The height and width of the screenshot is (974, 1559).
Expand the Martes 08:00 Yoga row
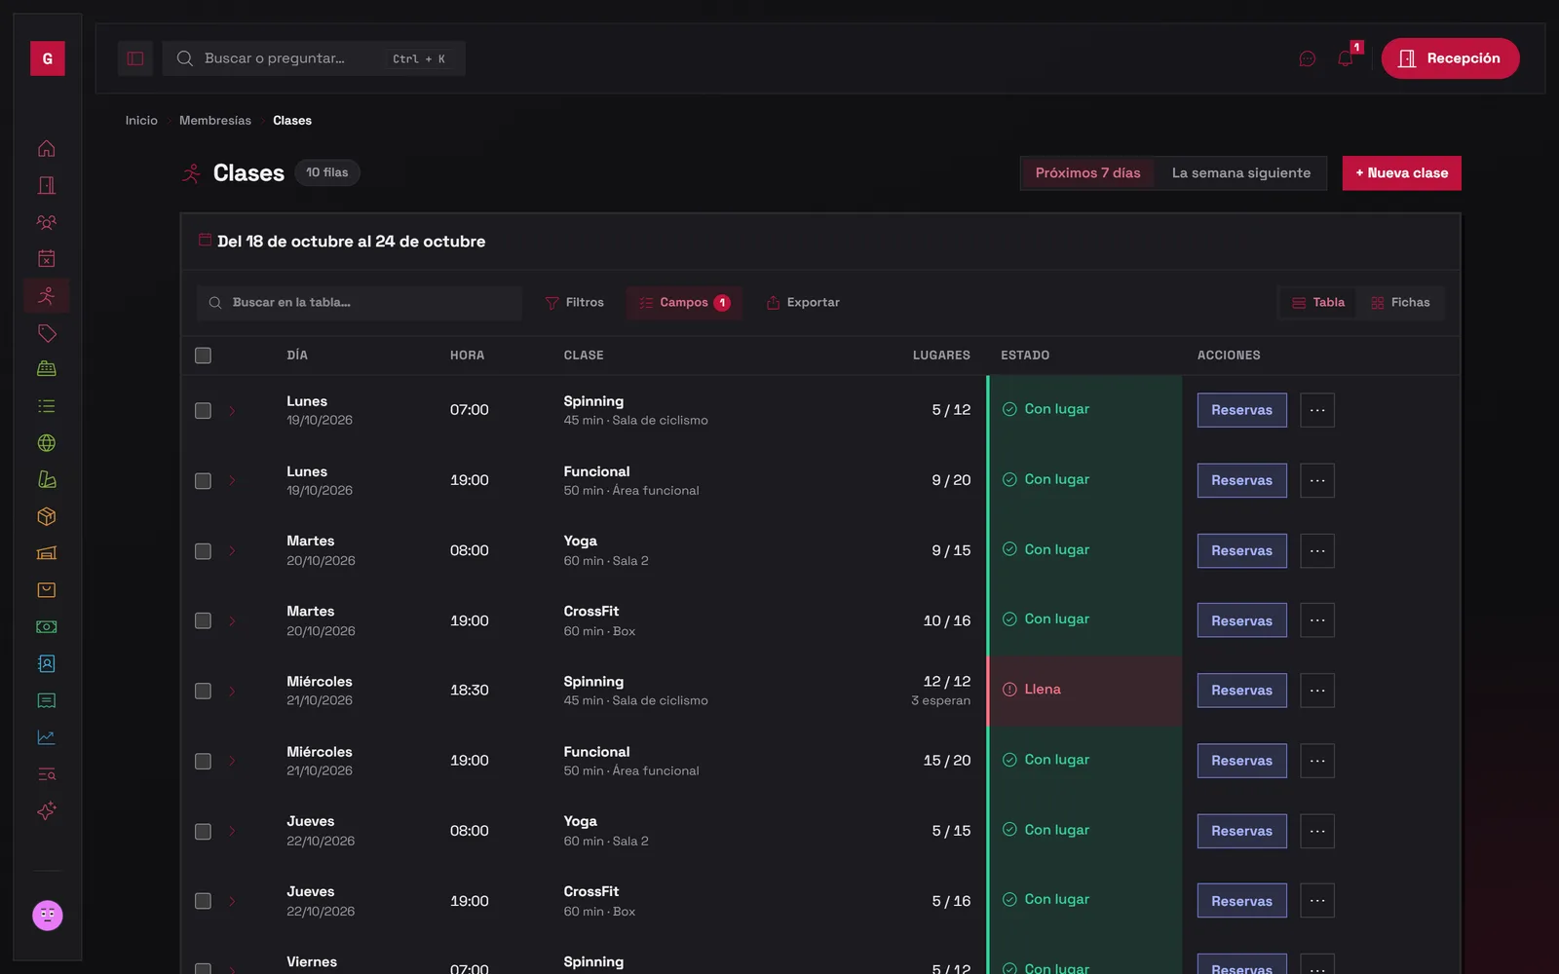[x=232, y=551]
